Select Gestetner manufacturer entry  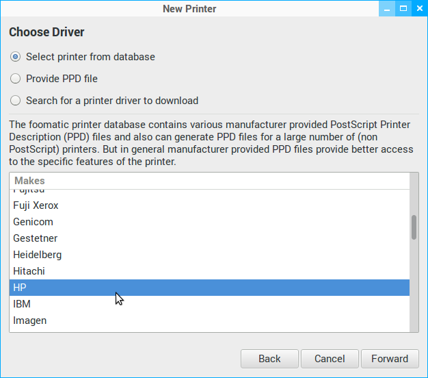[35, 238]
